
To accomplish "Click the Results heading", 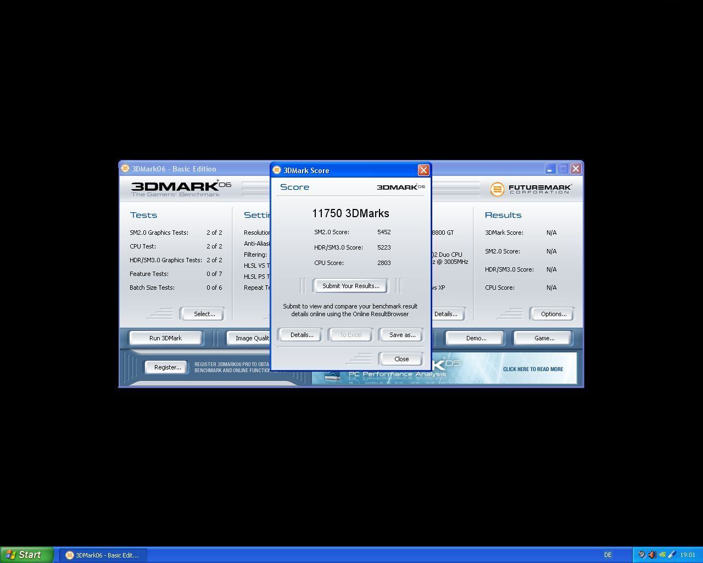I will (x=503, y=215).
